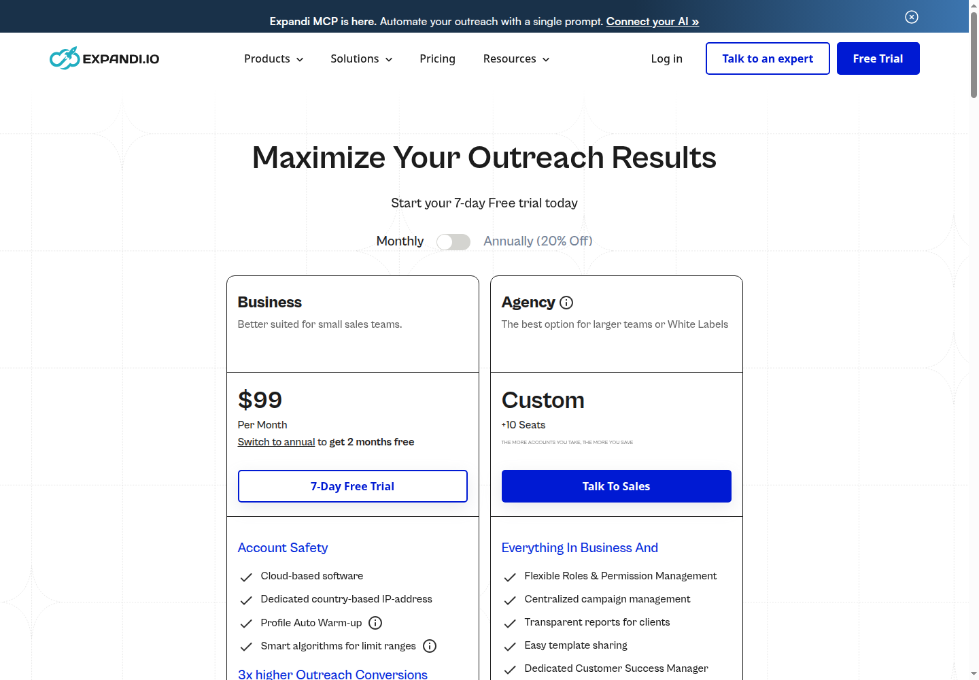Expand the Resources dropdown menu

(517, 59)
